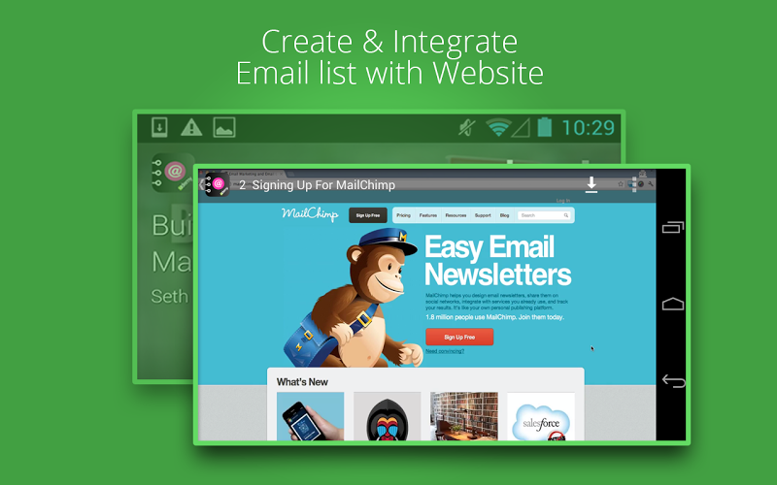This screenshot has width=777, height=485.
Task: Tap the download notification icon in status bar
Action: point(159,128)
